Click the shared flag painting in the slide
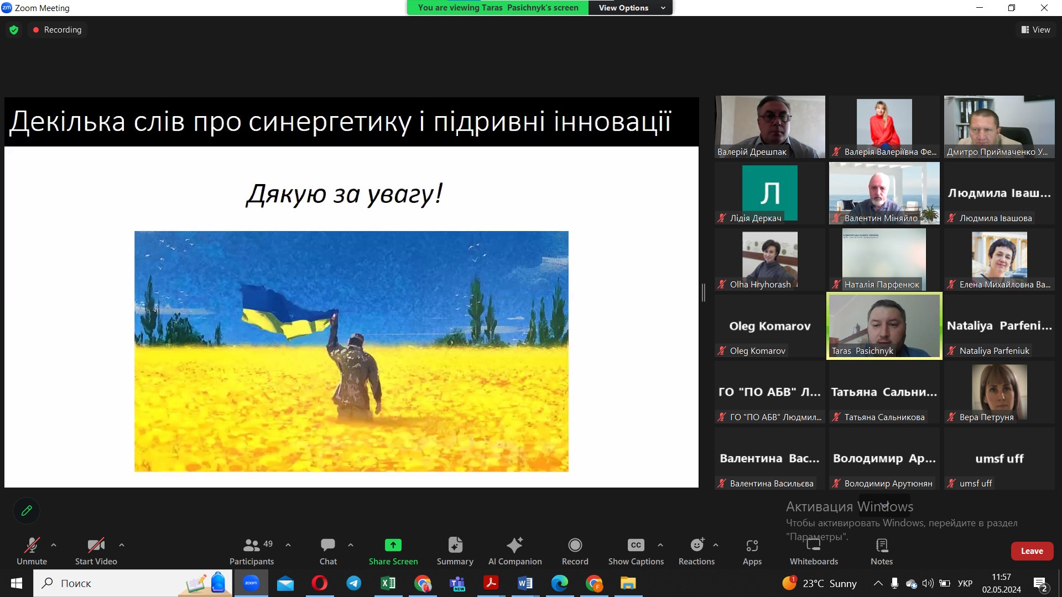 coord(351,351)
